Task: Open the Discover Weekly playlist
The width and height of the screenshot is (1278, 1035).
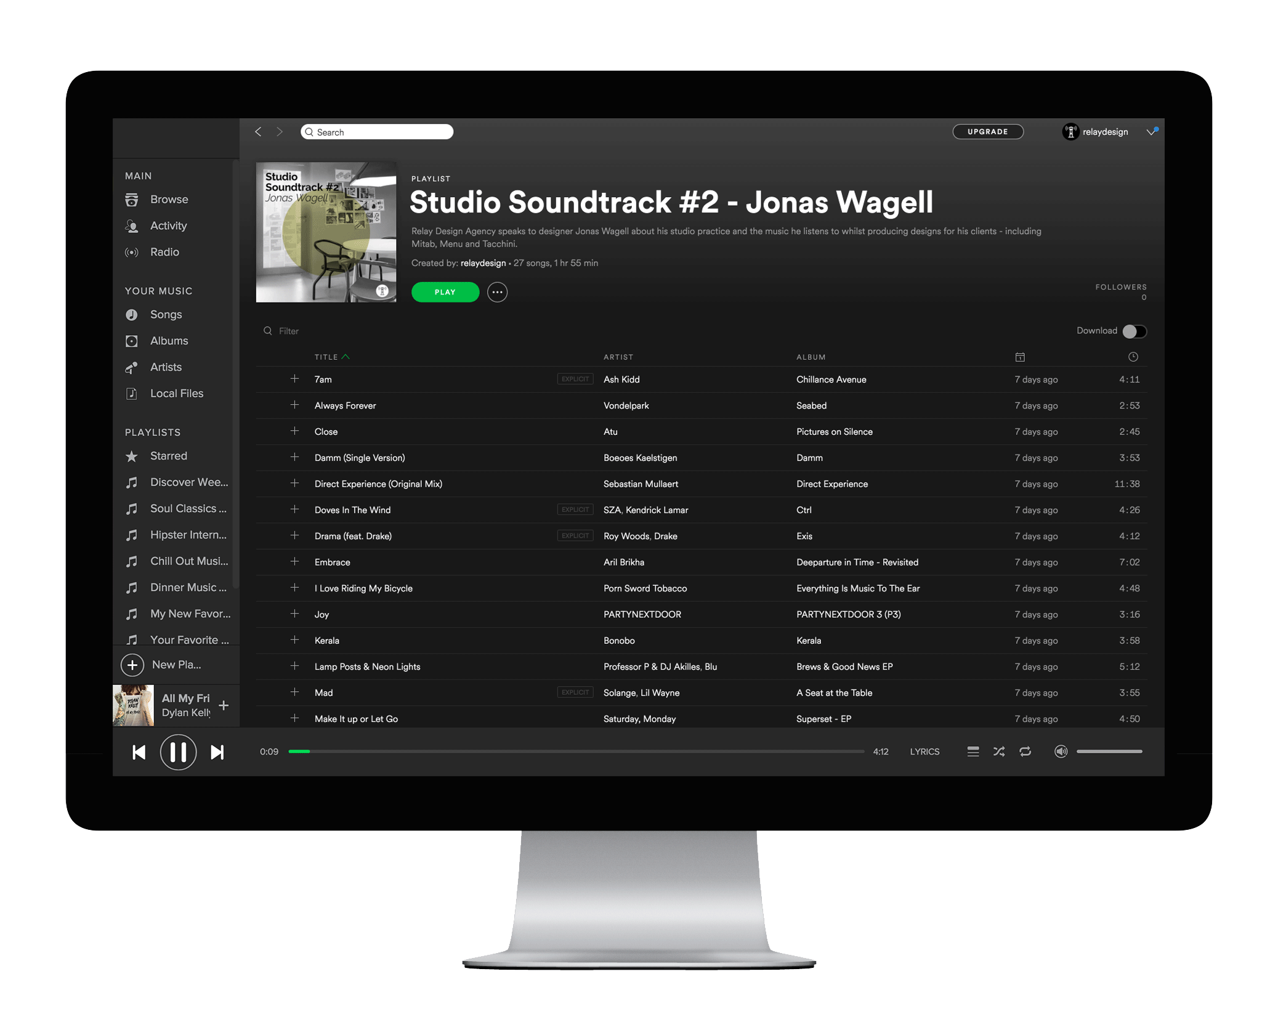Action: pos(188,482)
